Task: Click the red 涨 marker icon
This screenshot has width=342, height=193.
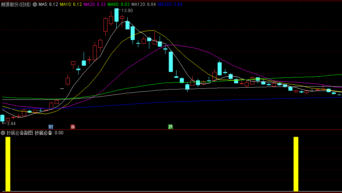Action: (x=73, y=127)
